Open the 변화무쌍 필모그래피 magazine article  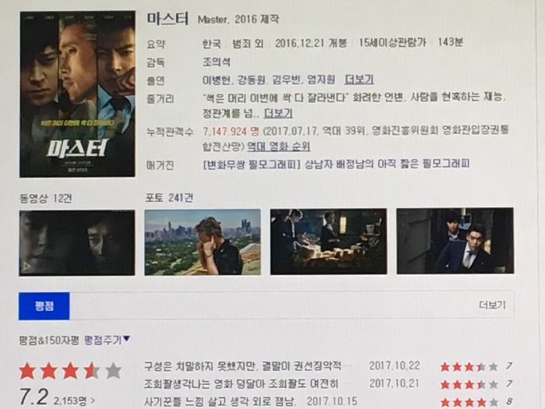click(336, 164)
